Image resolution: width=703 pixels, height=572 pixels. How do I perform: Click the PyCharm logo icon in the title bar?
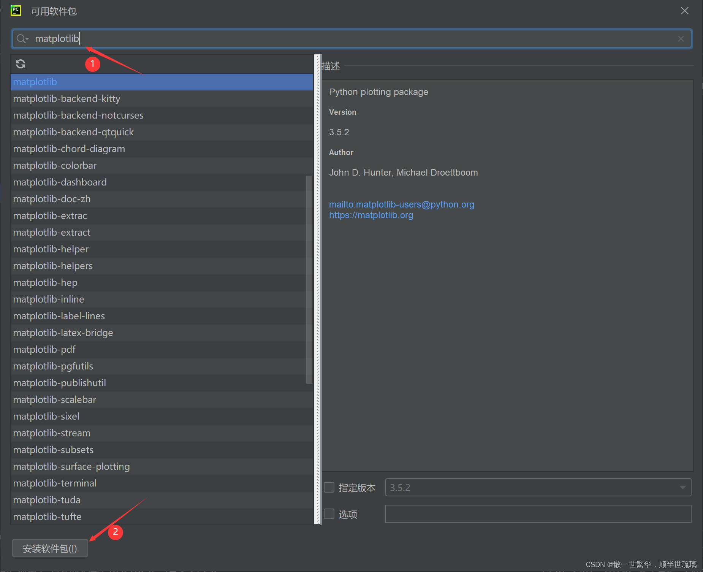tap(16, 11)
